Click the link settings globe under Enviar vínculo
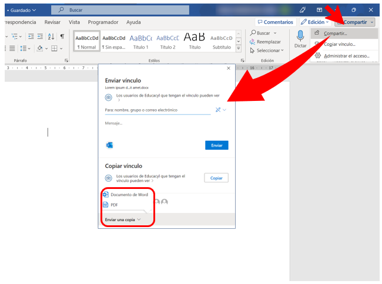This screenshot has height=284, width=382. tap(108, 97)
